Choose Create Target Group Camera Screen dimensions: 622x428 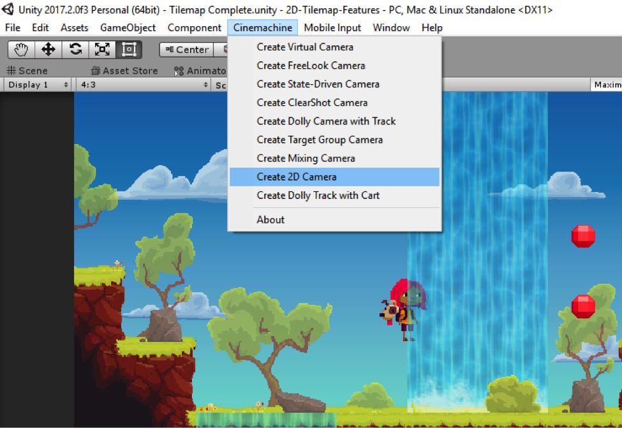(334, 140)
